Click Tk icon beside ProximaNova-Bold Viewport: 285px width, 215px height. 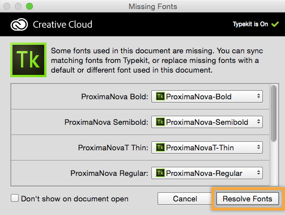[160, 96]
